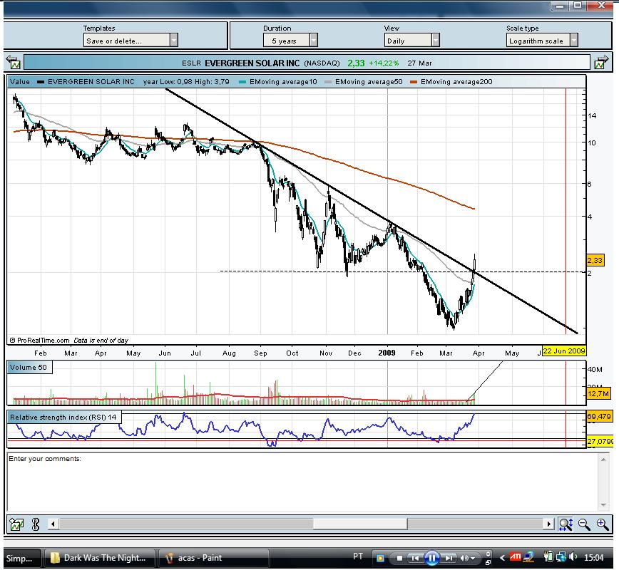This screenshot has width=619, height=570.
Task: Click the zoom in magnifier icon
Action: tap(603, 524)
